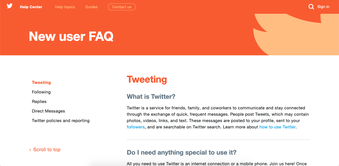Viewport: 339px width, 166px height.
Task: Open the Help topics menu
Action: pos(65,7)
